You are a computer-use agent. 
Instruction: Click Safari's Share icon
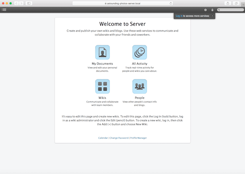[x=228, y=3]
